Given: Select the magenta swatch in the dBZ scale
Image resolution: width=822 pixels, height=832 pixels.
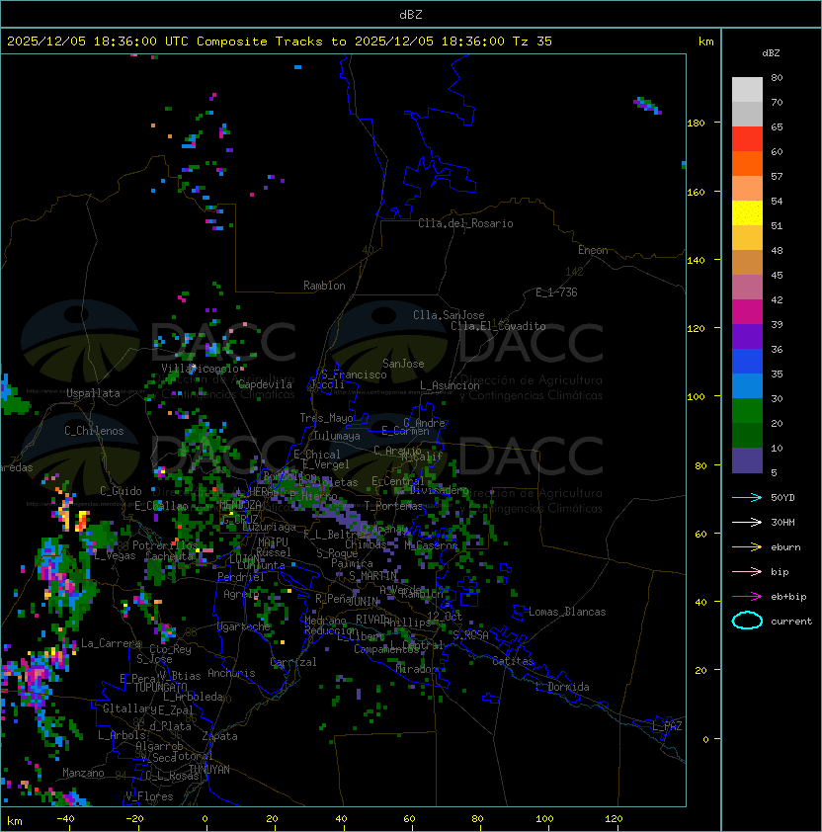Looking at the screenshot, I should click(747, 312).
